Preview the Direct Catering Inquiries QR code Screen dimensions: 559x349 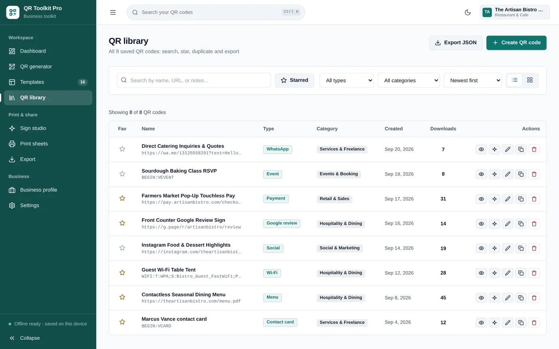[x=481, y=150]
